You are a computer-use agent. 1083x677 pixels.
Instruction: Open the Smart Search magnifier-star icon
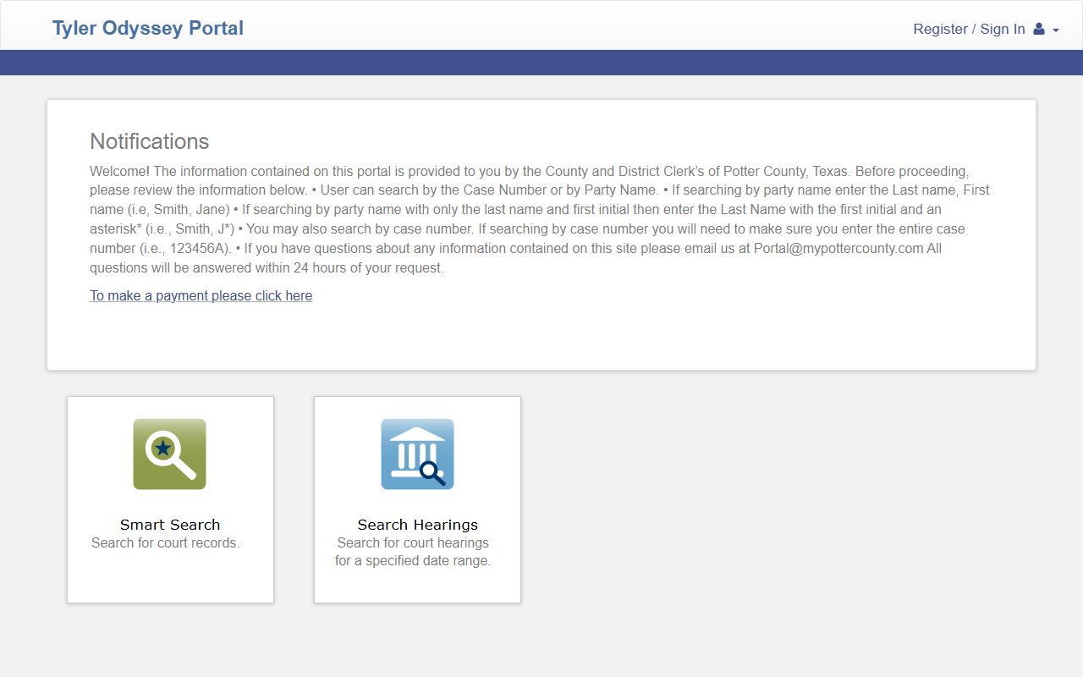click(x=169, y=454)
